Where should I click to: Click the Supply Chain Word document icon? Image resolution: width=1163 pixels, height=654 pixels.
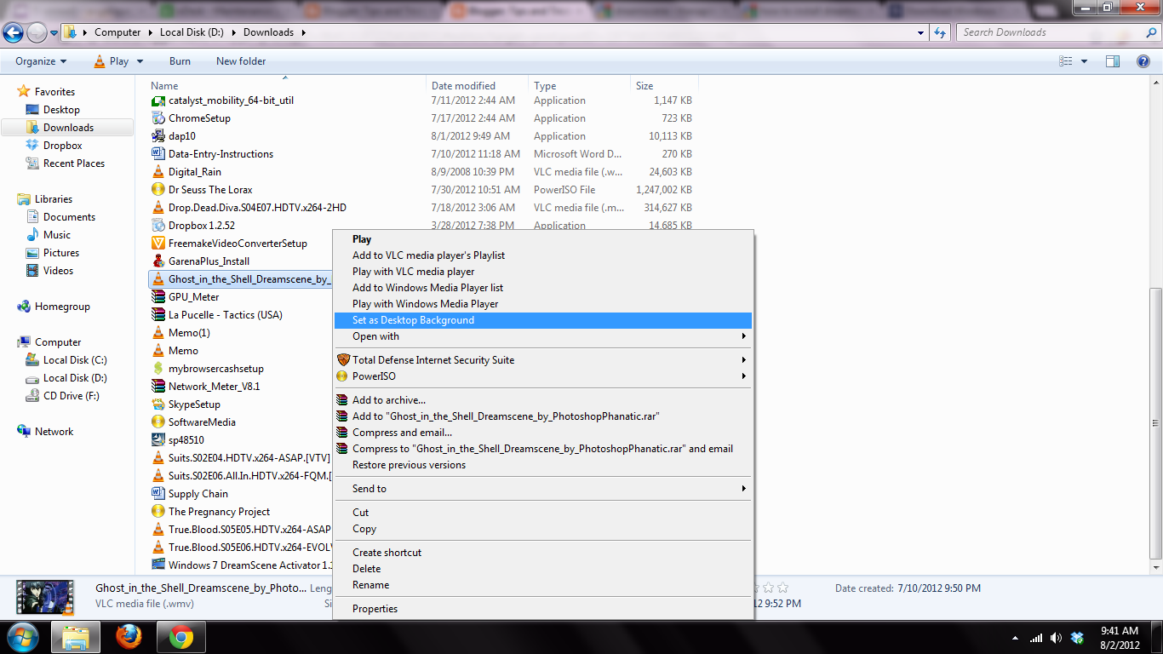[x=158, y=494]
